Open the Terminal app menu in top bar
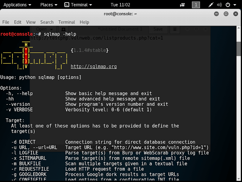The height and width of the screenshot is (182, 242). [x=78, y=5]
